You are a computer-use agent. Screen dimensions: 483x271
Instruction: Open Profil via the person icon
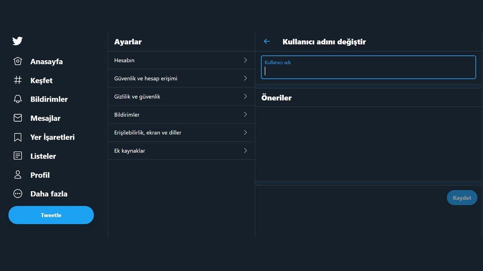pos(18,174)
